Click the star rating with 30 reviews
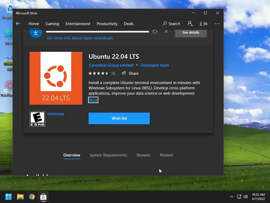270x203 pixels. [x=102, y=73]
